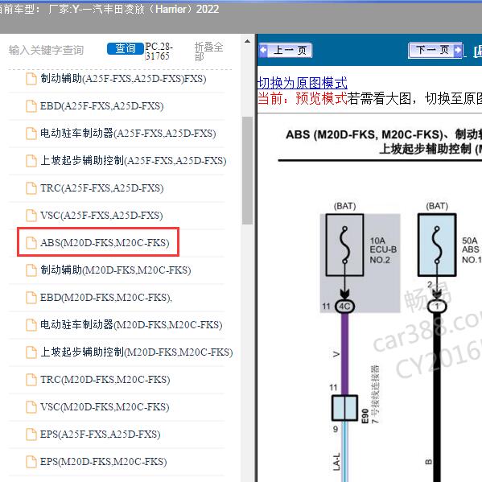Click the 50A ABS NO.1 fuse symbol
Viewport: 482px width, 482px height.
(437, 245)
